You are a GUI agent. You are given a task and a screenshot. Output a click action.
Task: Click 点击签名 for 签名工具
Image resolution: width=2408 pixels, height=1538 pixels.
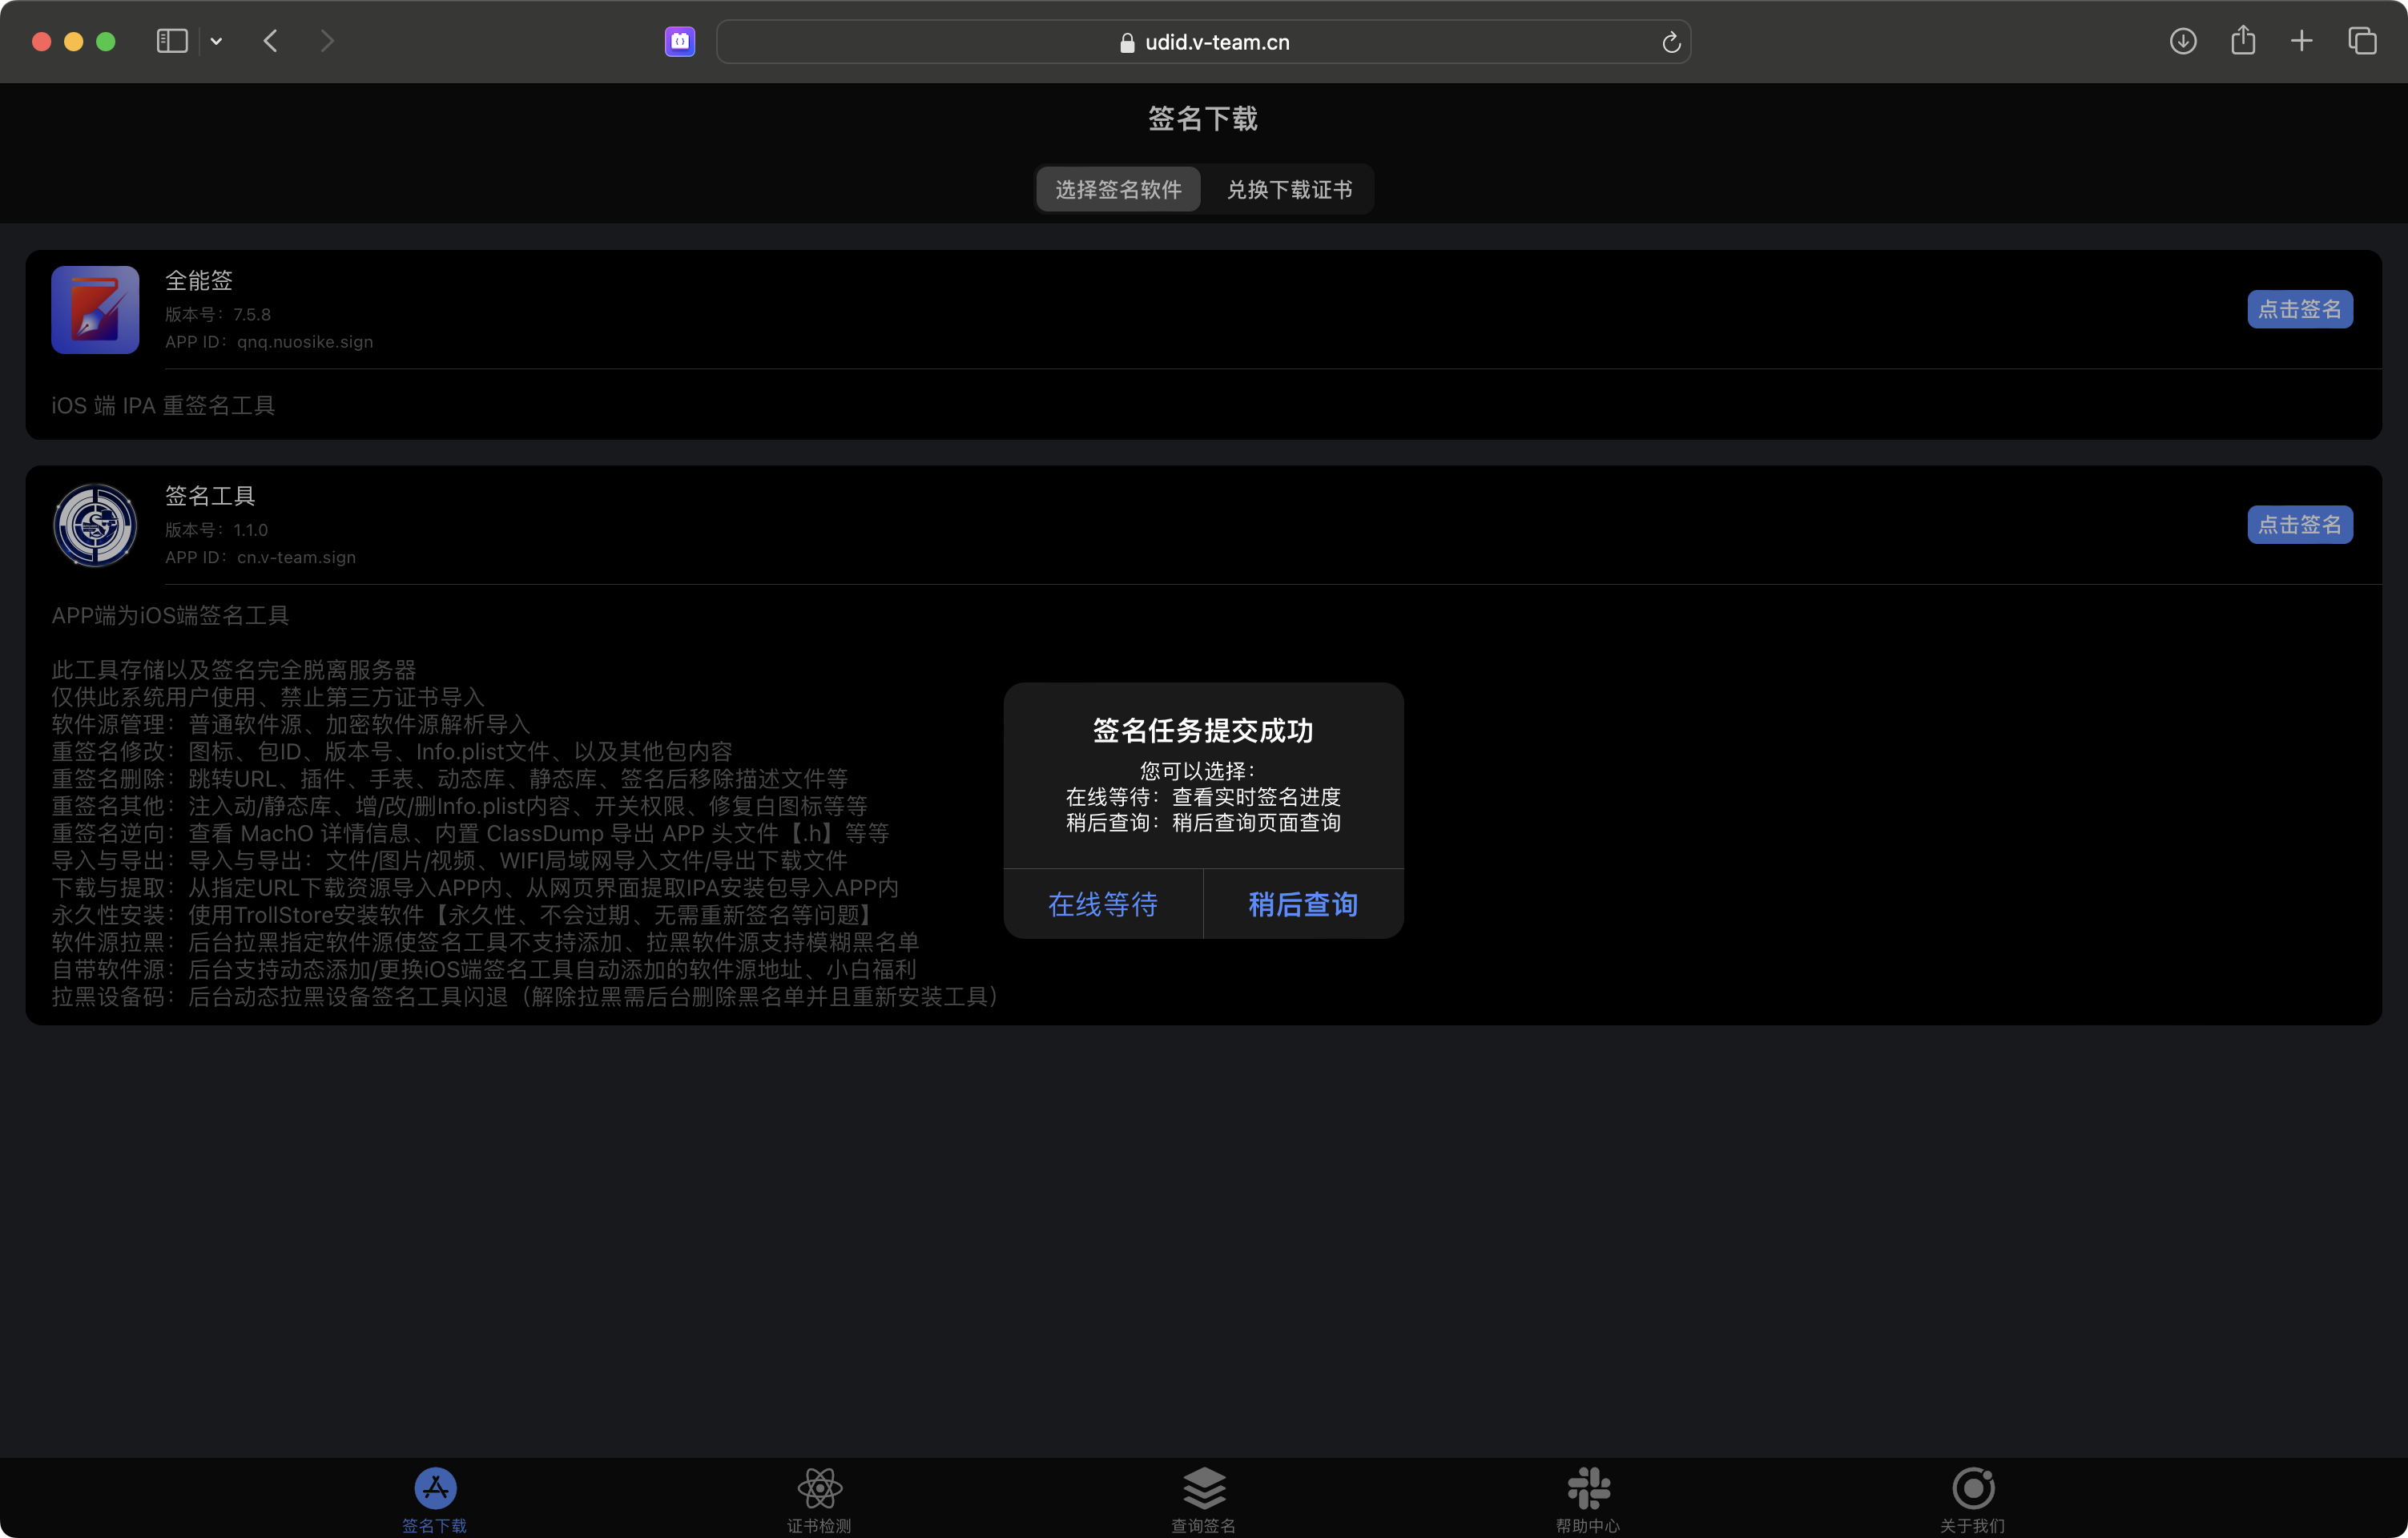pos(2300,524)
